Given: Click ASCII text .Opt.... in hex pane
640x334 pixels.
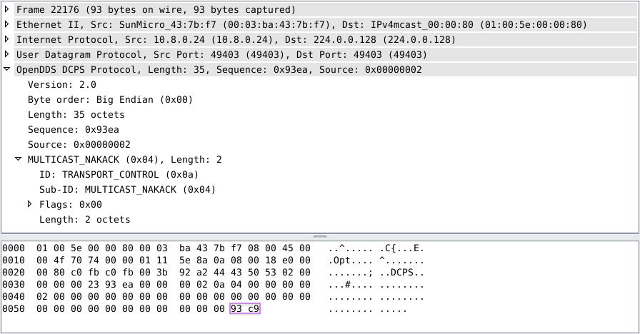Looking at the screenshot, I should (351, 260).
